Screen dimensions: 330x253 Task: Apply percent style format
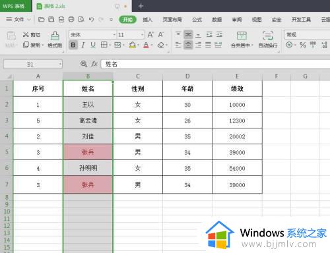[x=303, y=45]
